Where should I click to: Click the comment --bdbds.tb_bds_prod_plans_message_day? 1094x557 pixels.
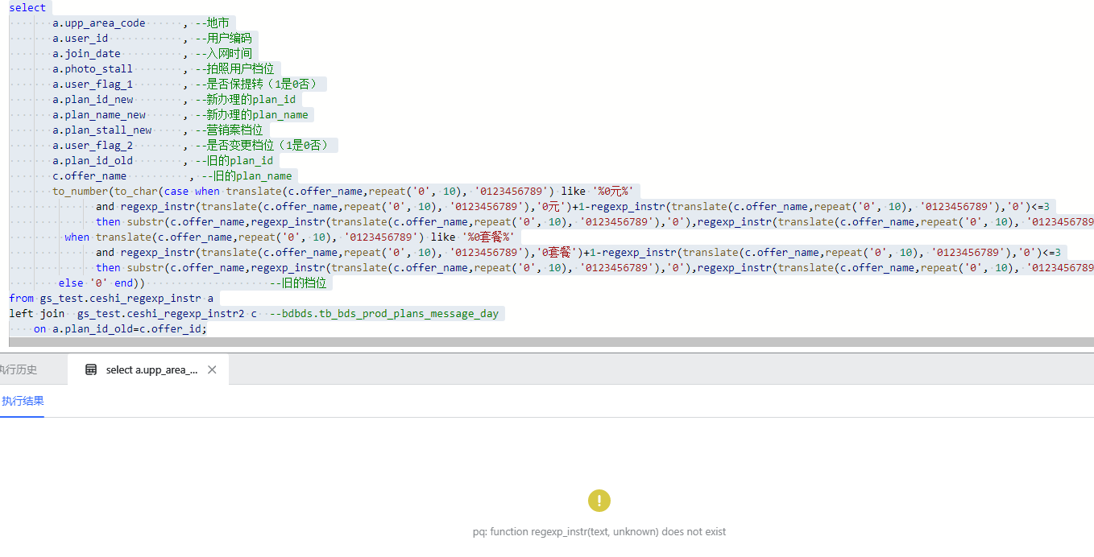384,314
